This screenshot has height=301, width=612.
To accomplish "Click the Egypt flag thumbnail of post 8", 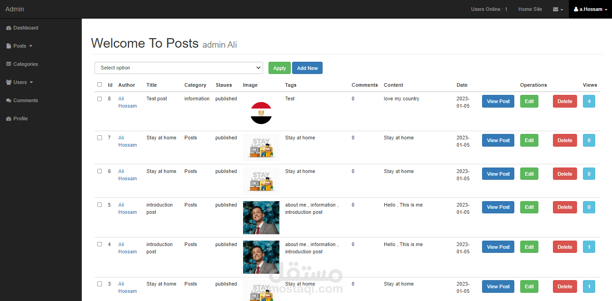I will [261, 113].
